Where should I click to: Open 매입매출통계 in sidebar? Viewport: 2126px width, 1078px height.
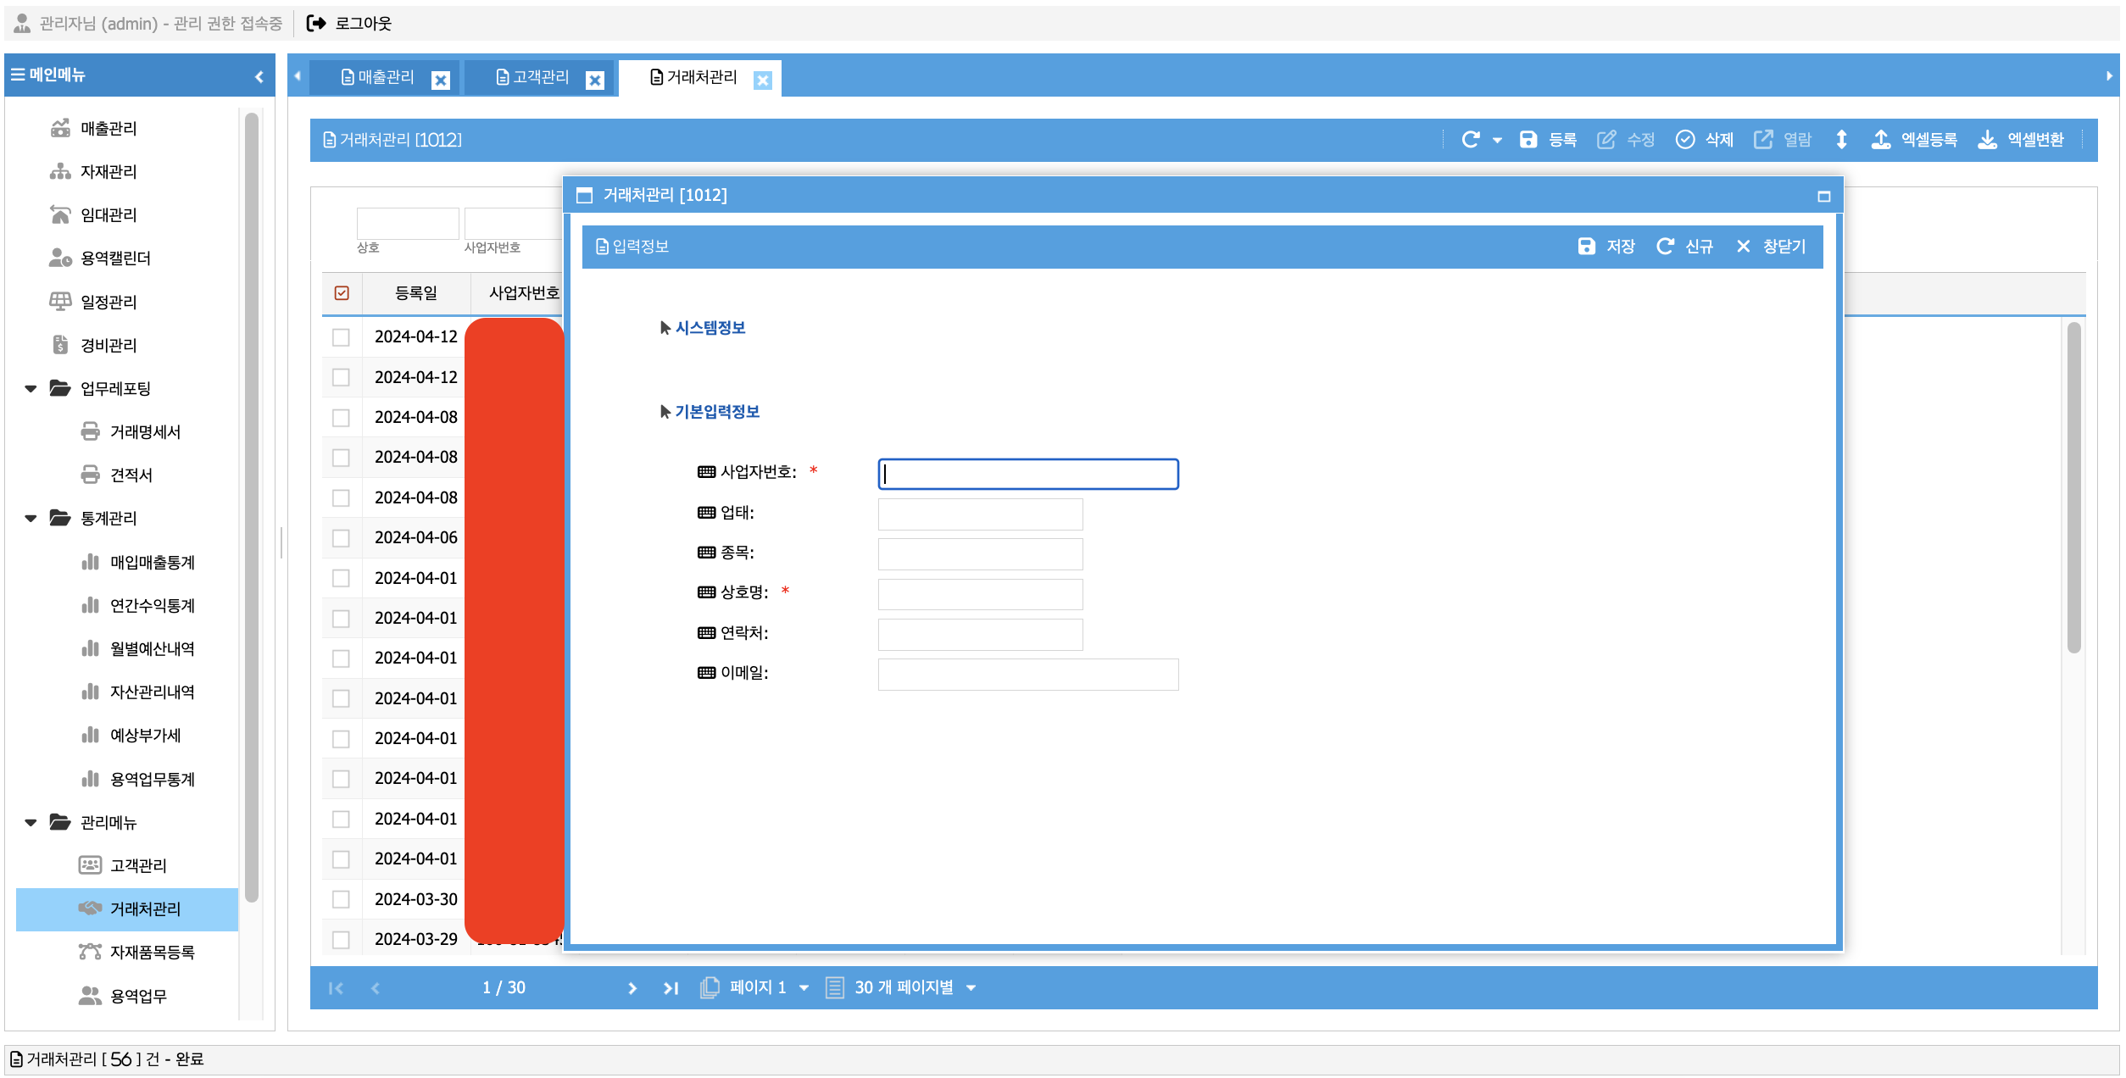pyautogui.click(x=152, y=563)
